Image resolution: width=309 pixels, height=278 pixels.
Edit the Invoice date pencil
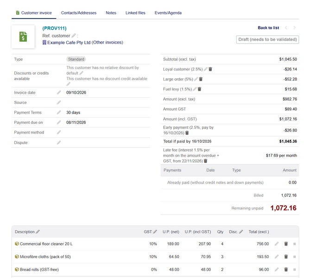tap(59, 93)
